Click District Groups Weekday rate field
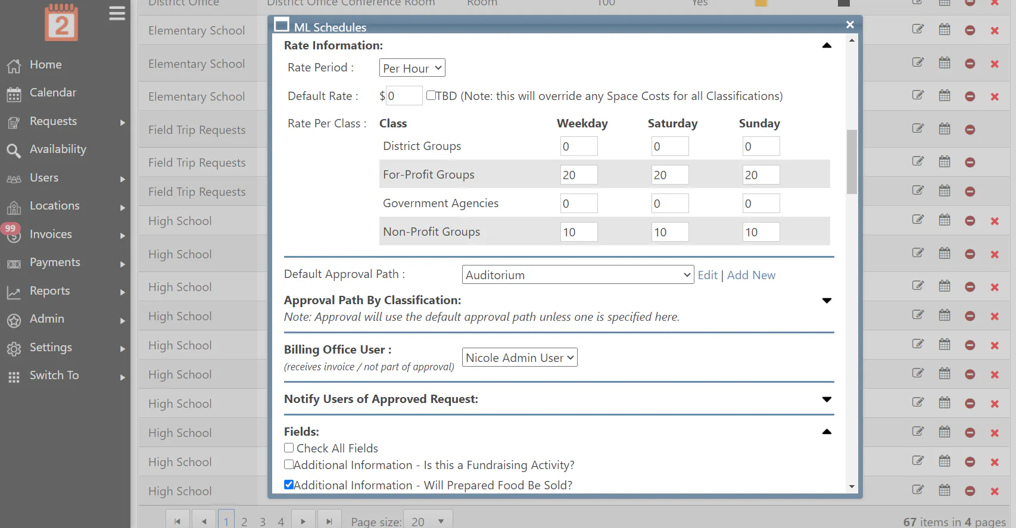The width and height of the screenshot is (1016, 528). click(x=579, y=146)
